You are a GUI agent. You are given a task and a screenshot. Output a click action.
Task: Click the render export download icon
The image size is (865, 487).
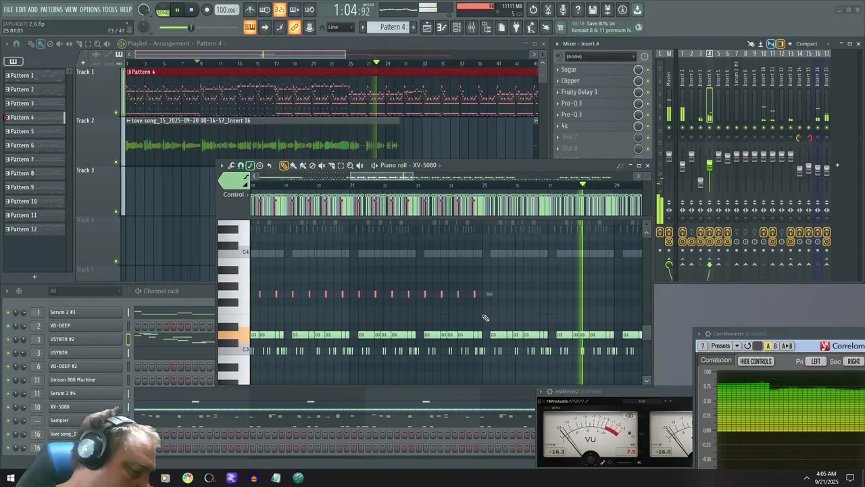pos(637,10)
